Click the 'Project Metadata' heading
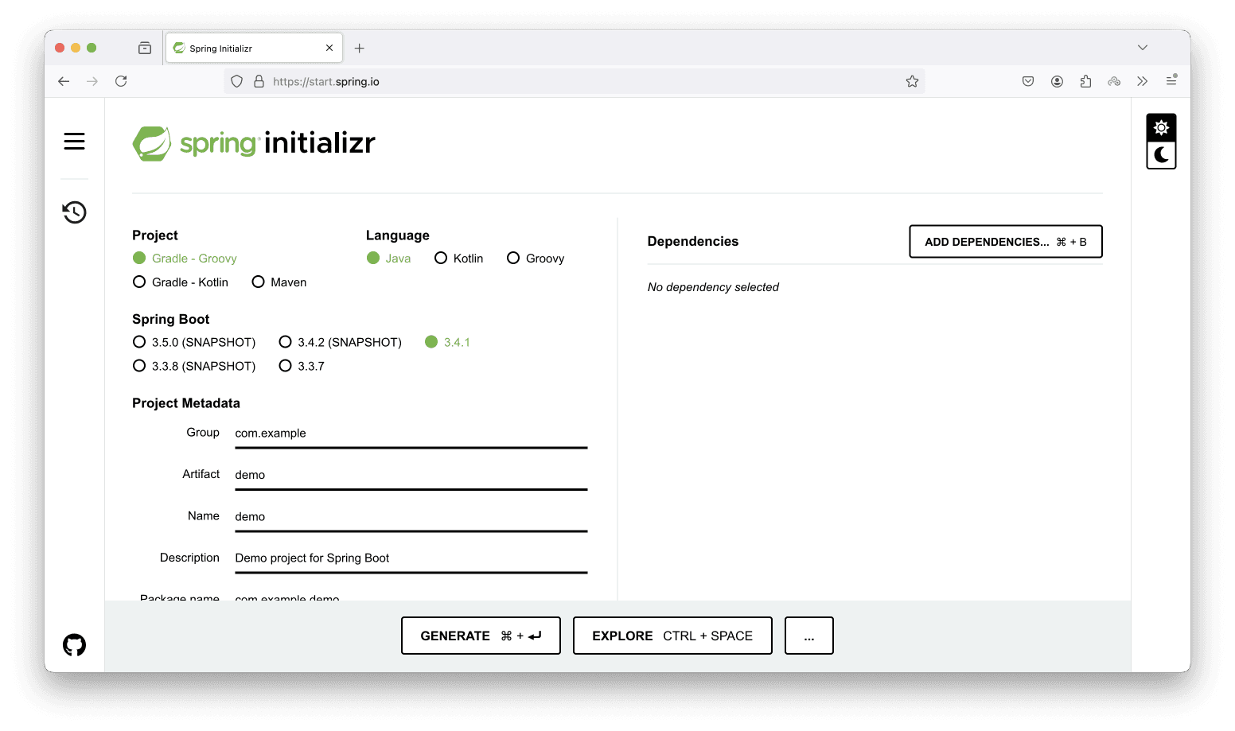Viewport: 1235px width, 731px height. (x=186, y=403)
